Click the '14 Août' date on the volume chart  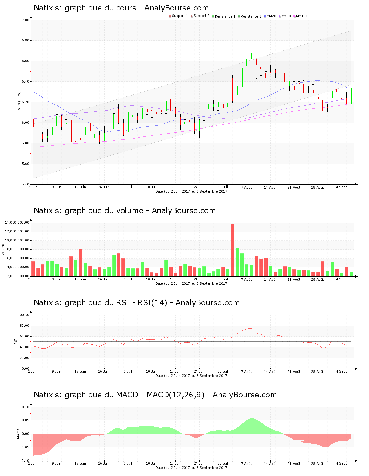coord(270,279)
